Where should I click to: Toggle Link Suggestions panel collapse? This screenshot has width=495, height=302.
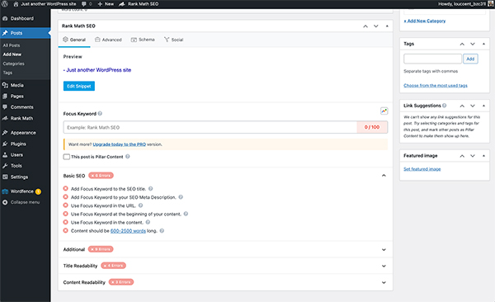483,106
